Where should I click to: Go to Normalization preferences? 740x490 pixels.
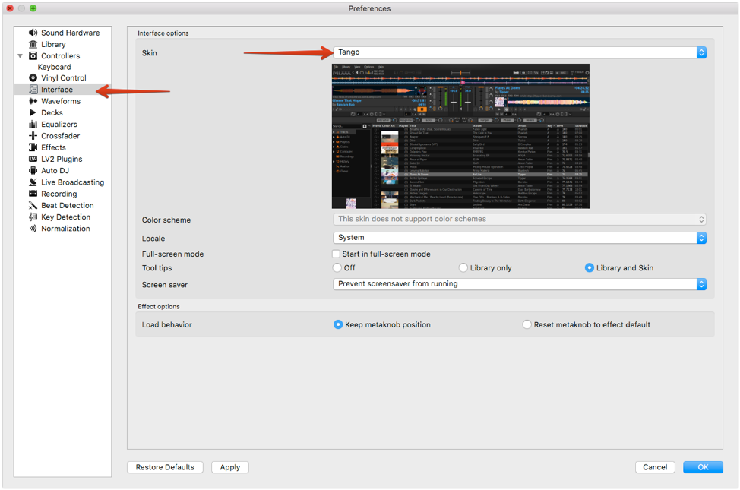pos(65,229)
